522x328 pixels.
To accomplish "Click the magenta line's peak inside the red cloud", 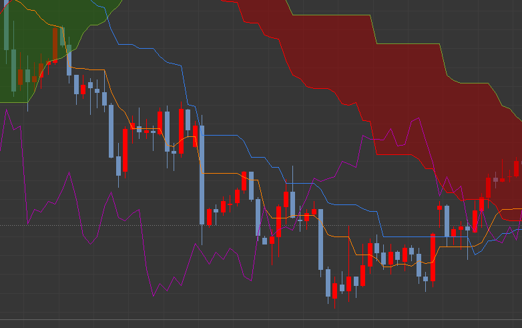I will pyautogui.click(x=419, y=118).
